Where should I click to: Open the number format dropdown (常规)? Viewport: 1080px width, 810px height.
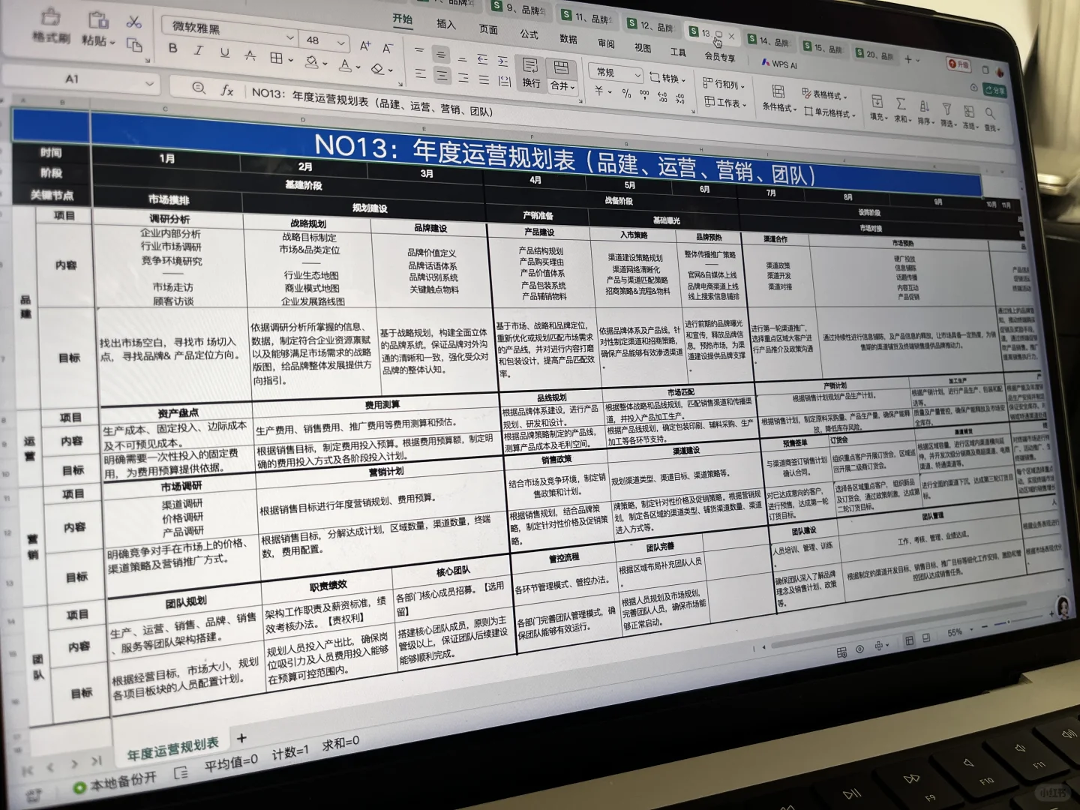(x=616, y=73)
